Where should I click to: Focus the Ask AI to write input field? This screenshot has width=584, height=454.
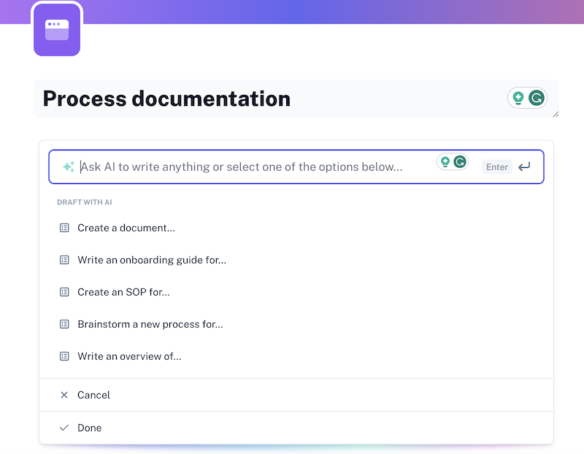[x=296, y=167]
